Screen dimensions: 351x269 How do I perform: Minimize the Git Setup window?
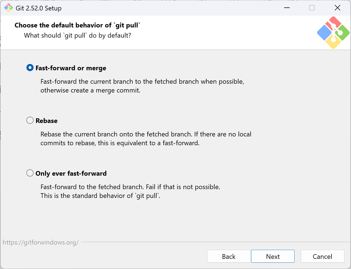click(287, 8)
